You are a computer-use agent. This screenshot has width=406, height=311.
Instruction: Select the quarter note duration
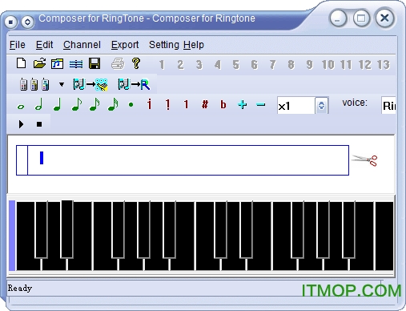[58, 104]
